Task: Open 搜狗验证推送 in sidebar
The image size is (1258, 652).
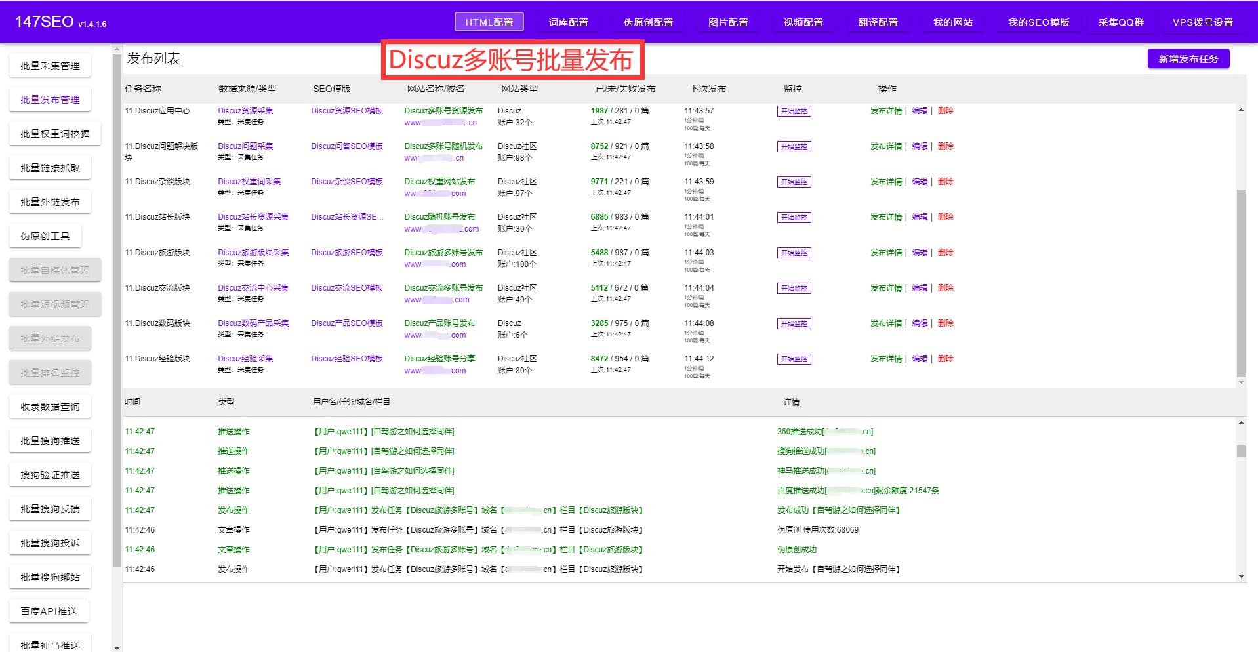Action: tap(50, 475)
